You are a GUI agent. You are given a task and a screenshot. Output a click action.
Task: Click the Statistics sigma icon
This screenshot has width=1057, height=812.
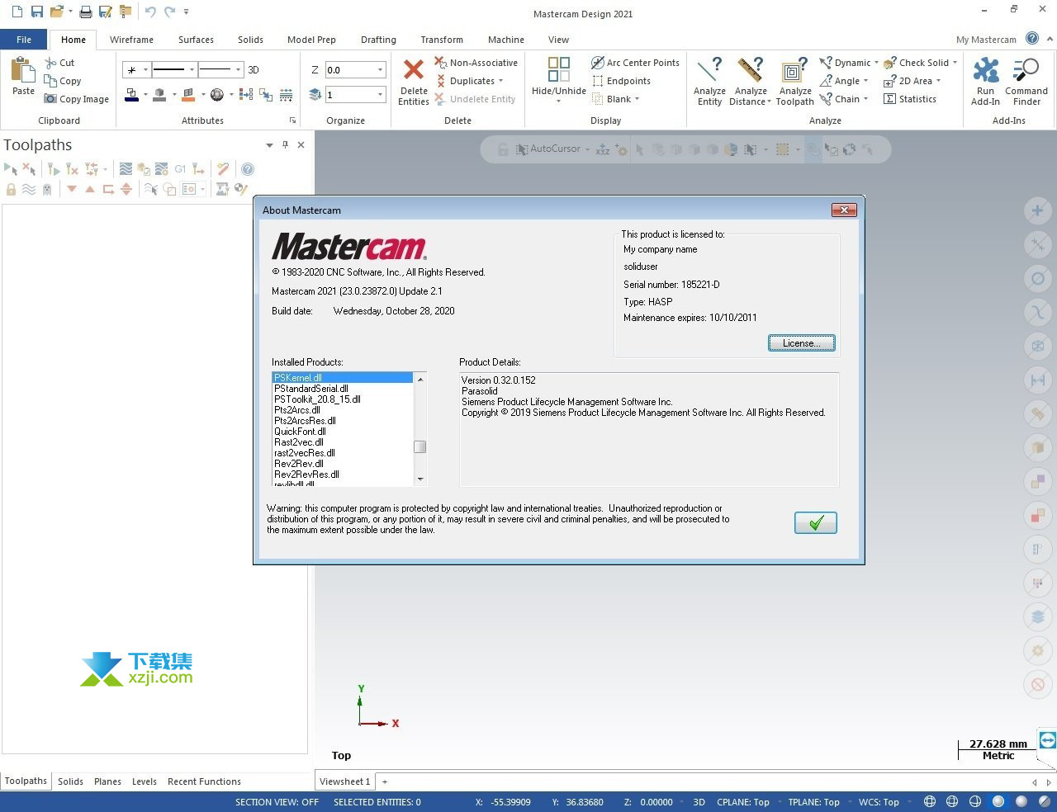pyautogui.click(x=889, y=99)
